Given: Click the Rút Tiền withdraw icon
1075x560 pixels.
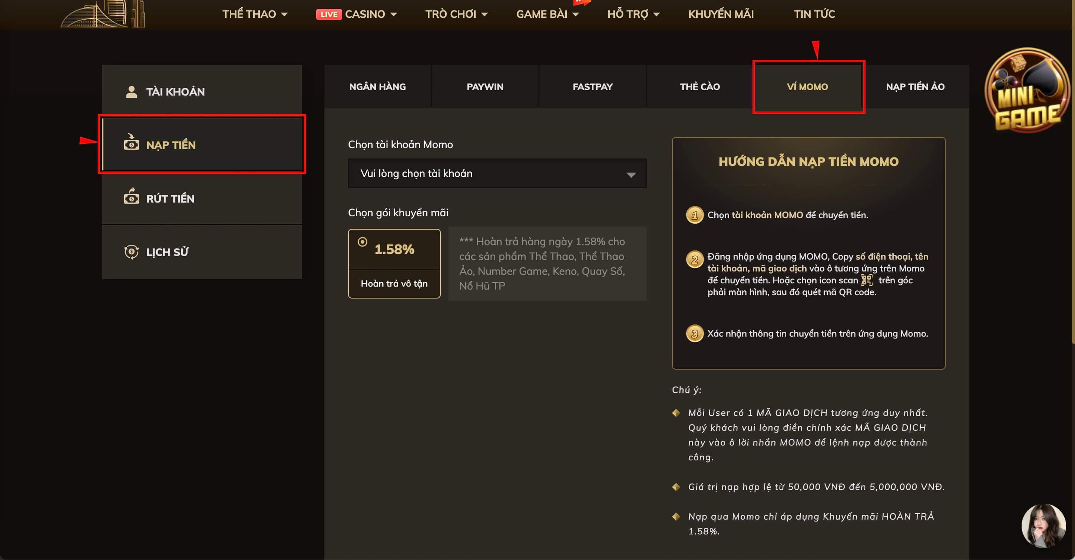Looking at the screenshot, I should [132, 196].
